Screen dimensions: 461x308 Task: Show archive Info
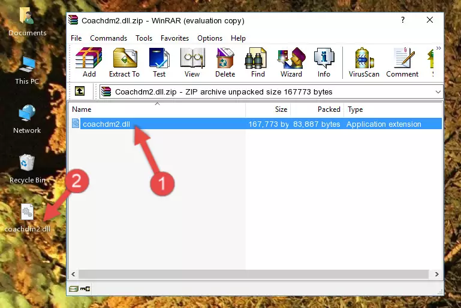pyautogui.click(x=324, y=62)
